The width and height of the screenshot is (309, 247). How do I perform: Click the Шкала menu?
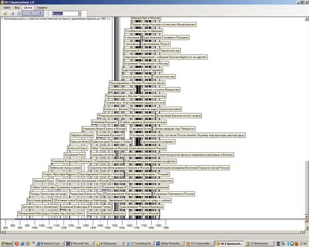[28, 8]
